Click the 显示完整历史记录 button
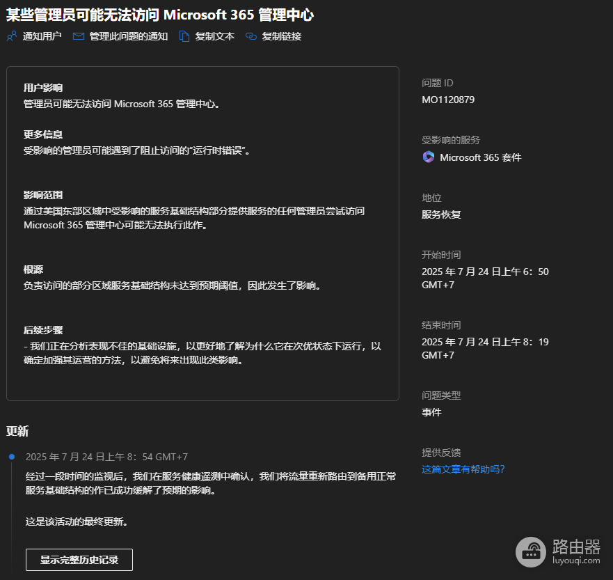 79,560
